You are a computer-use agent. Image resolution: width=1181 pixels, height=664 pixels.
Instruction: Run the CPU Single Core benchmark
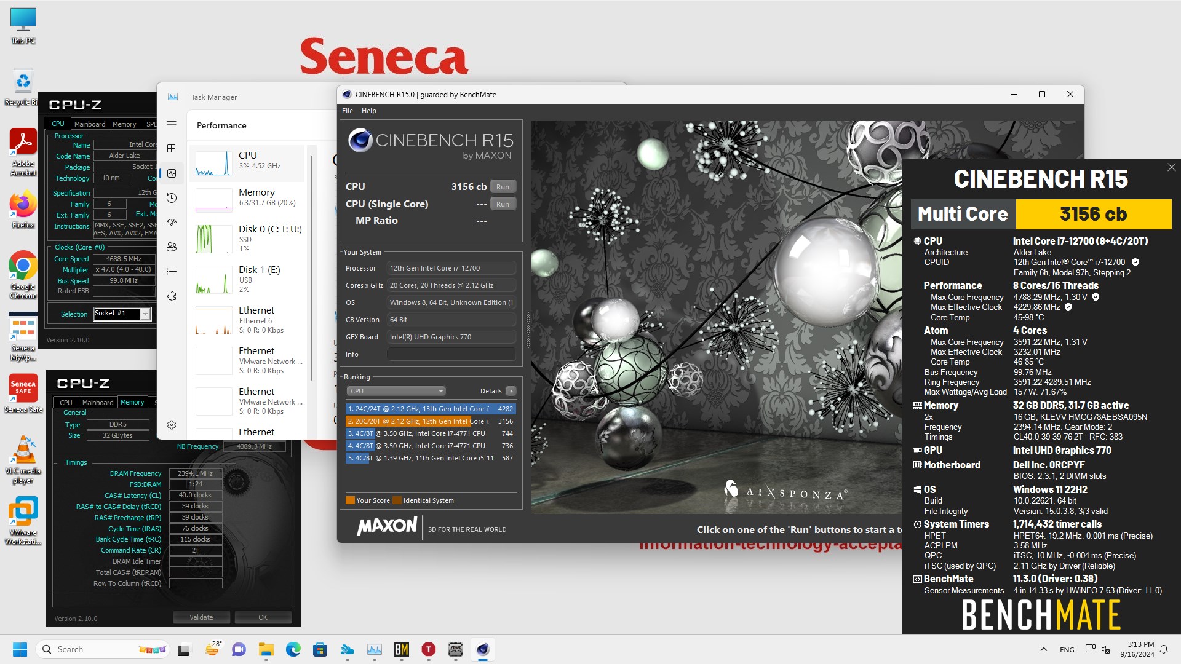coord(503,204)
